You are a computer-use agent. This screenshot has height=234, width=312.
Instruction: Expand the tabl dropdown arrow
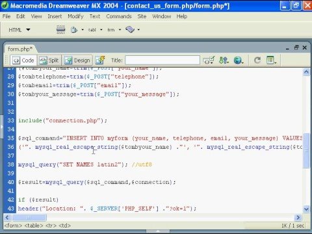click(101, 30)
